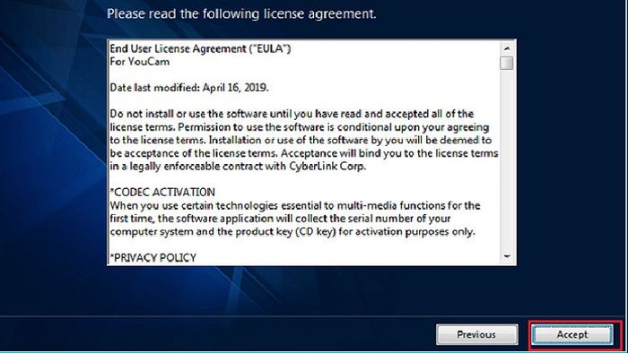Click the license scrollbar thumb
628x353 pixels.
pyautogui.click(x=507, y=64)
